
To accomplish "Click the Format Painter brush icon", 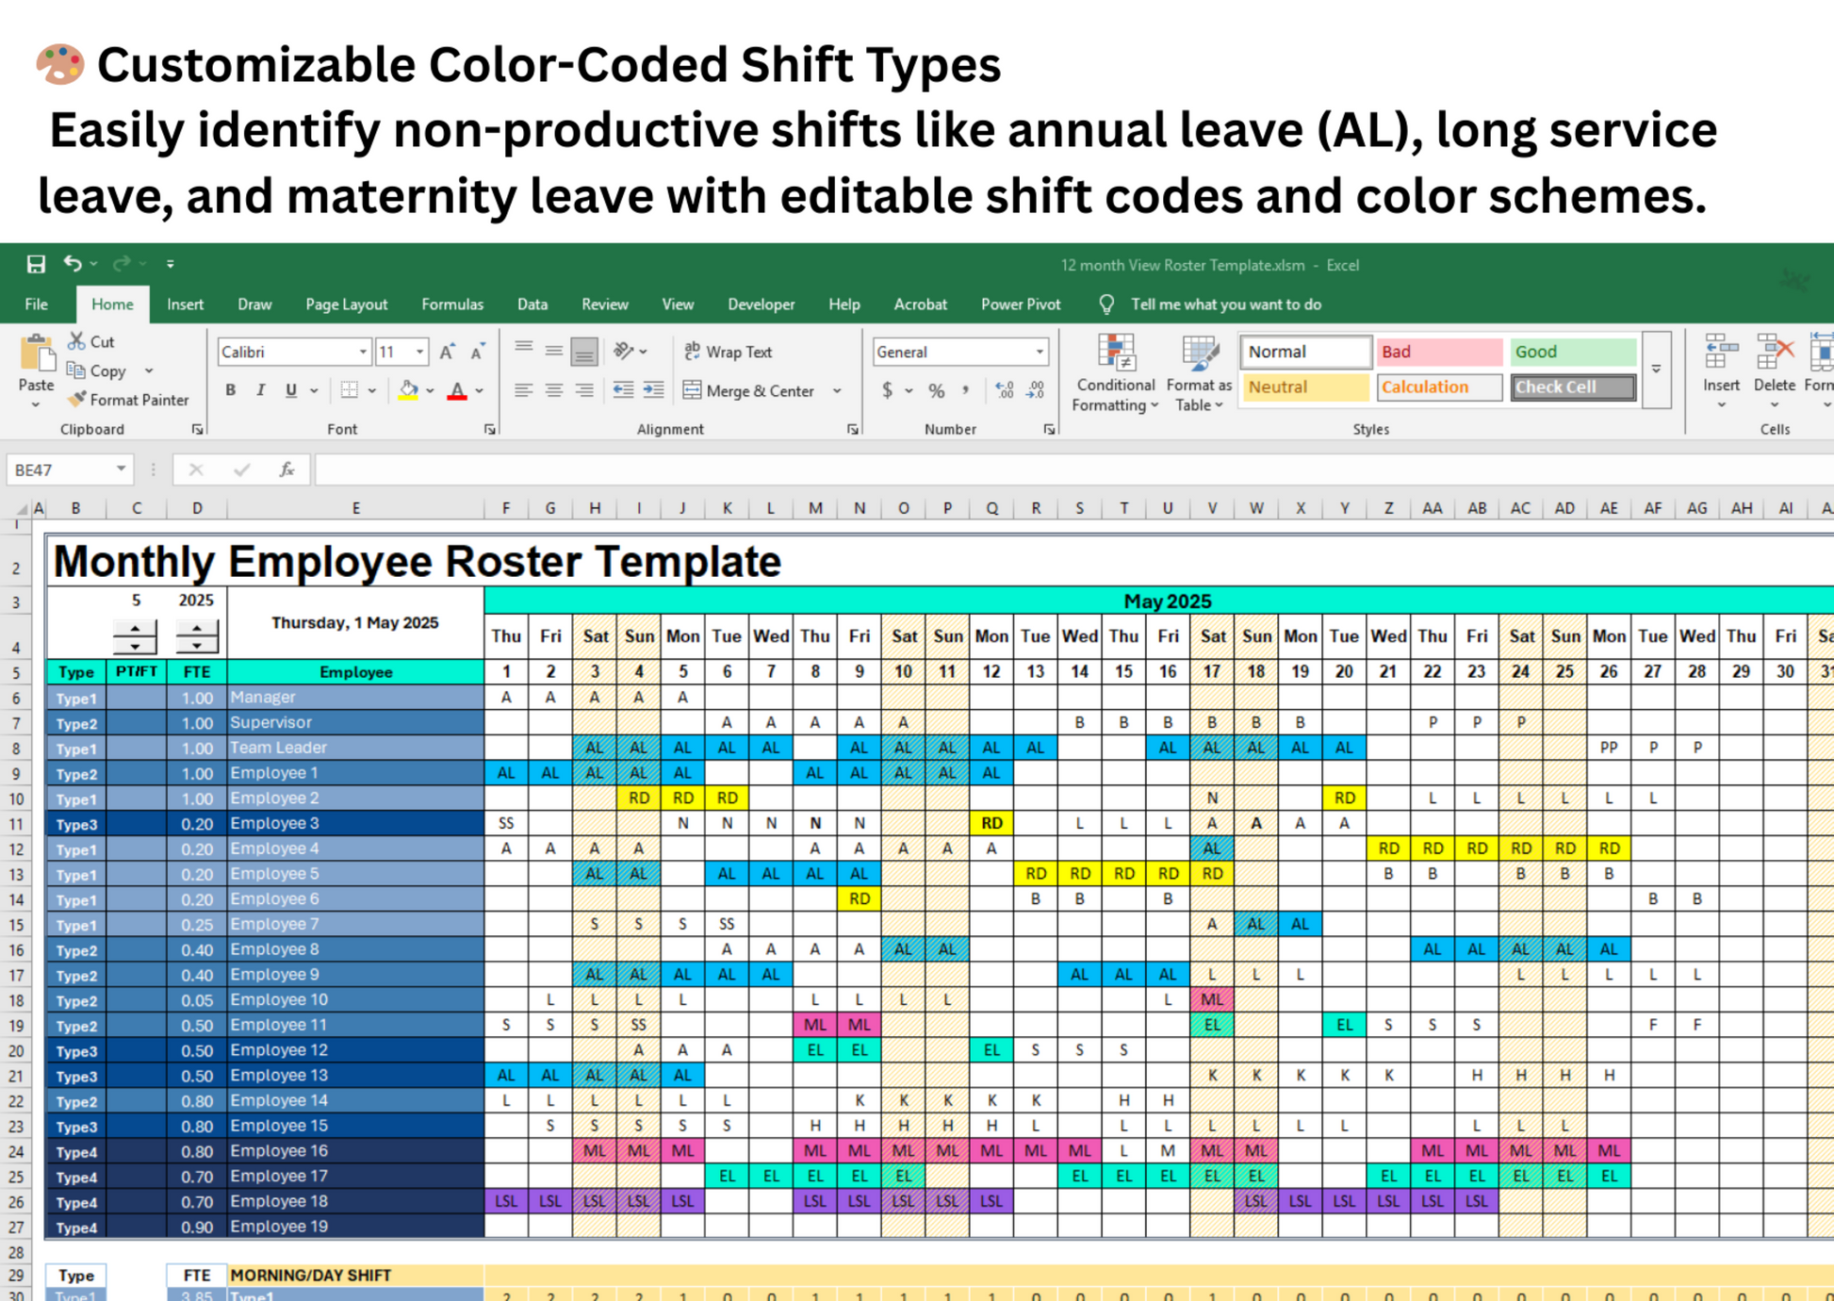I will click(x=77, y=400).
